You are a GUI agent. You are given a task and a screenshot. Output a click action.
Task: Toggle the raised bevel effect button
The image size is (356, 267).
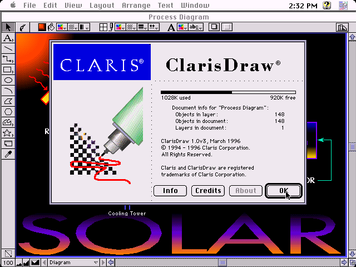tap(227, 27)
